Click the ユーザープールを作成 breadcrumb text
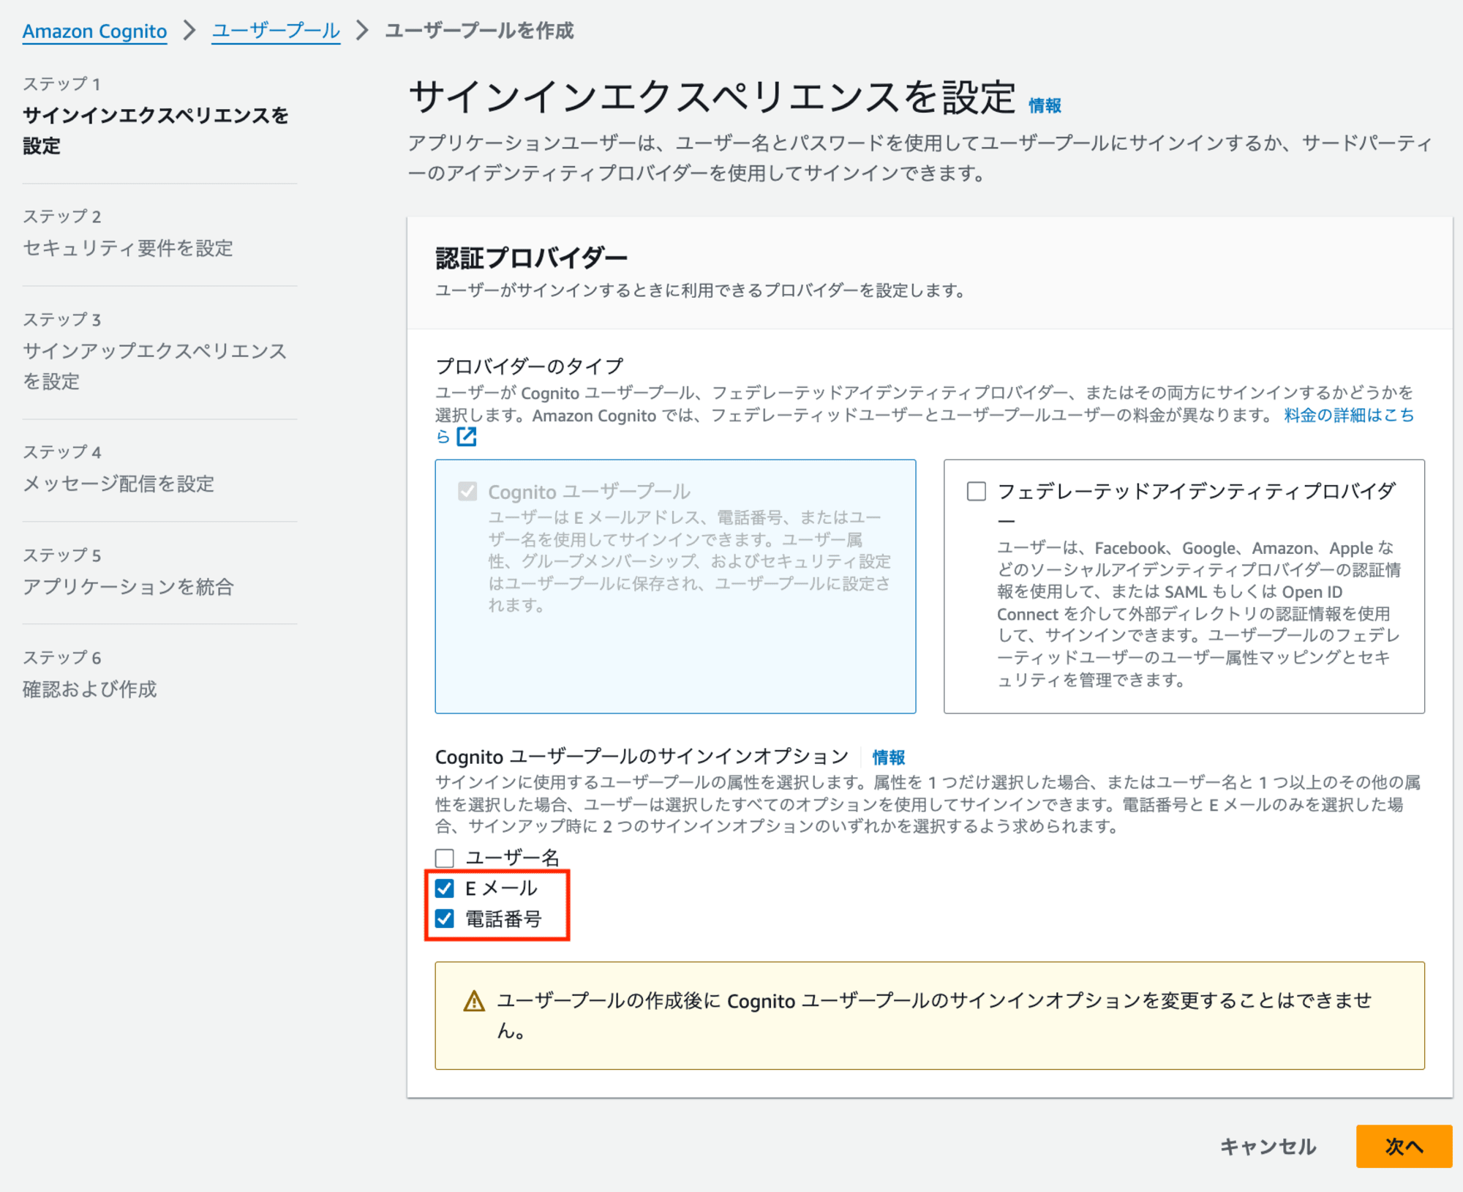 point(479,31)
